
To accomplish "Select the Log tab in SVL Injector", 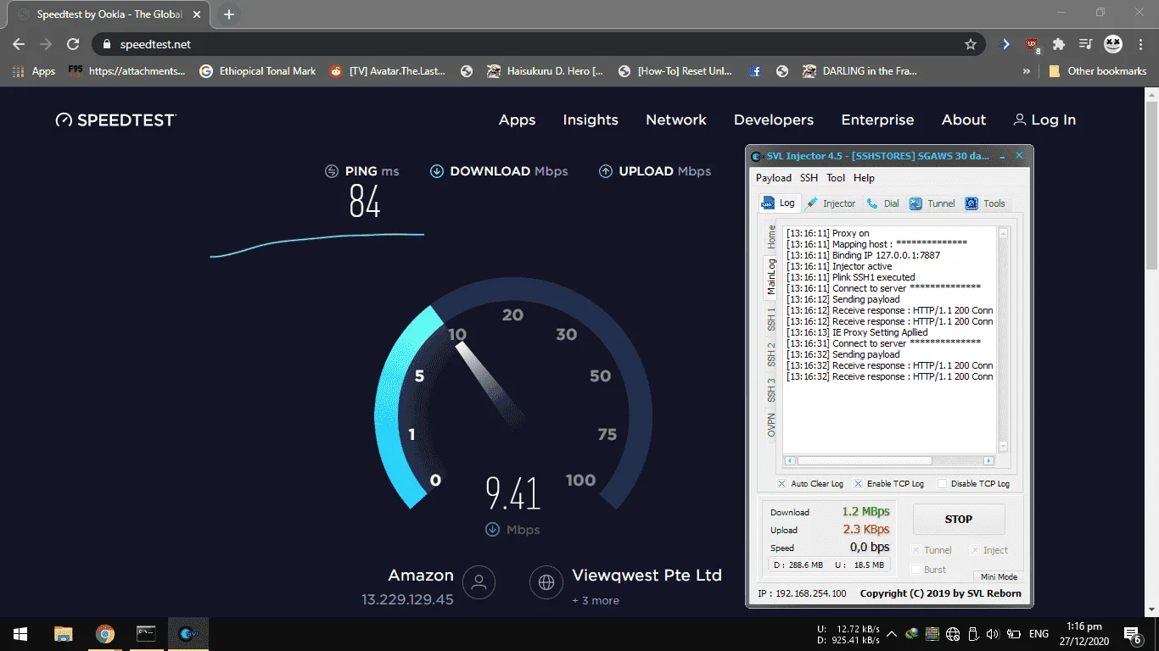I will [779, 203].
